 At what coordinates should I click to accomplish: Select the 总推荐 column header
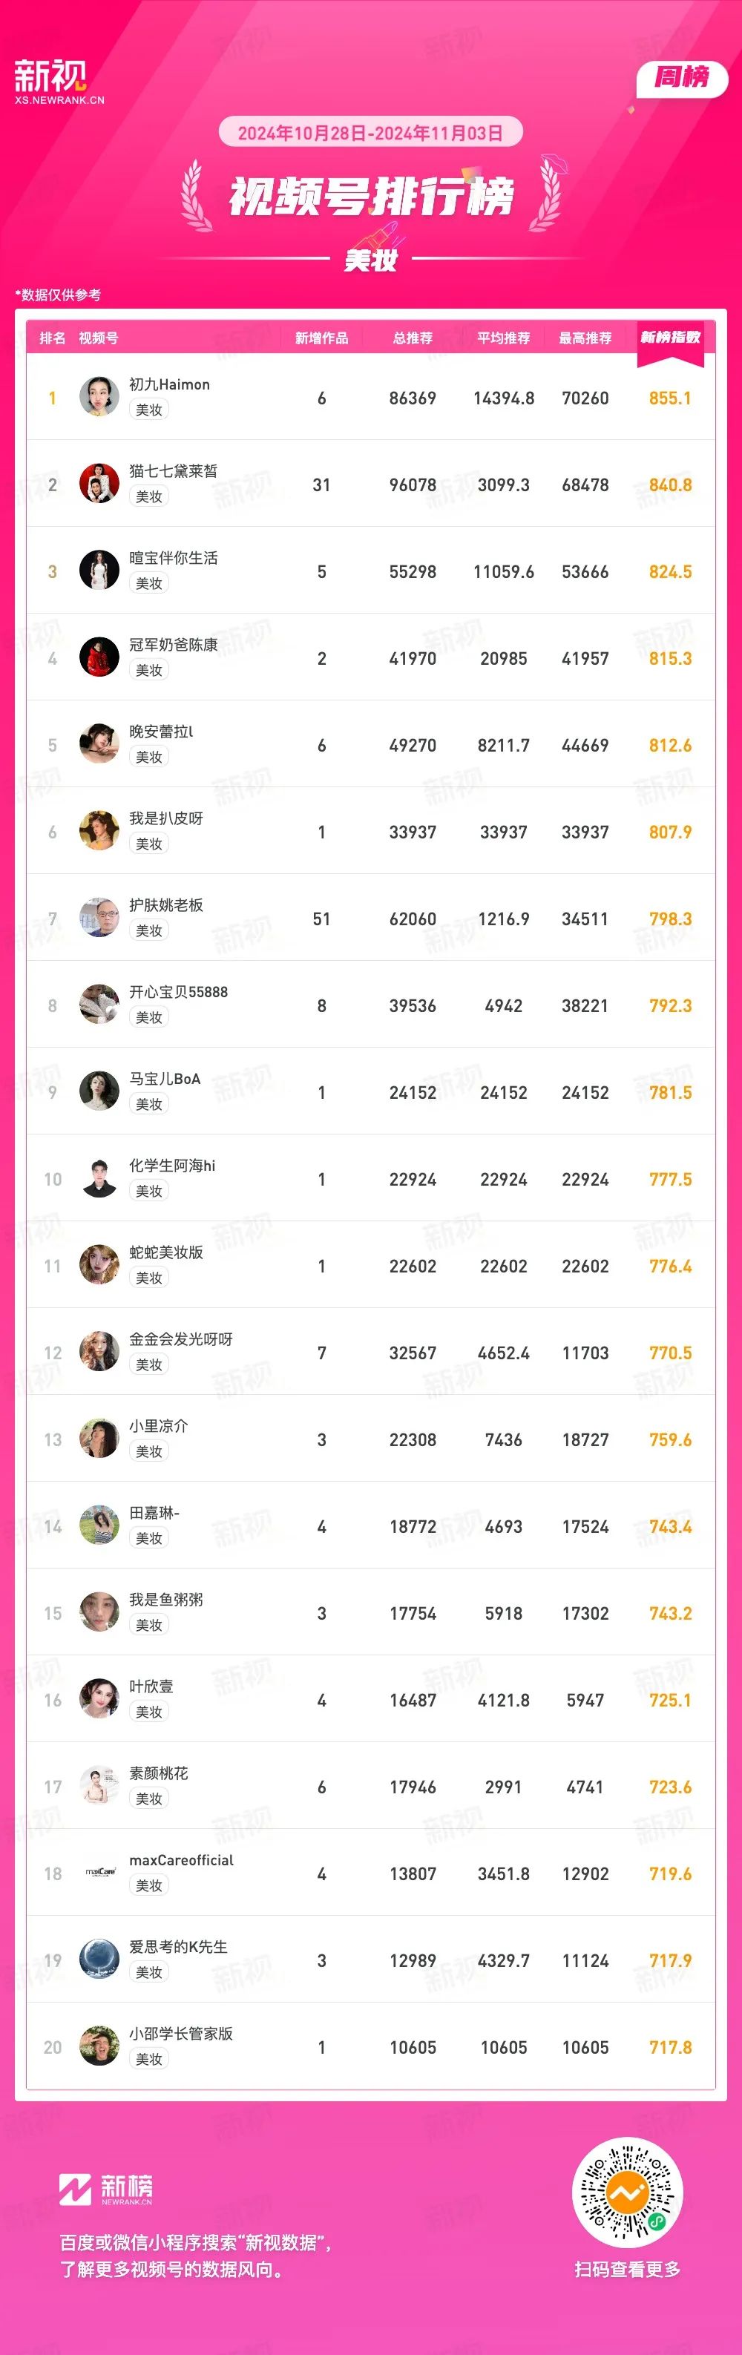coord(413,338)
